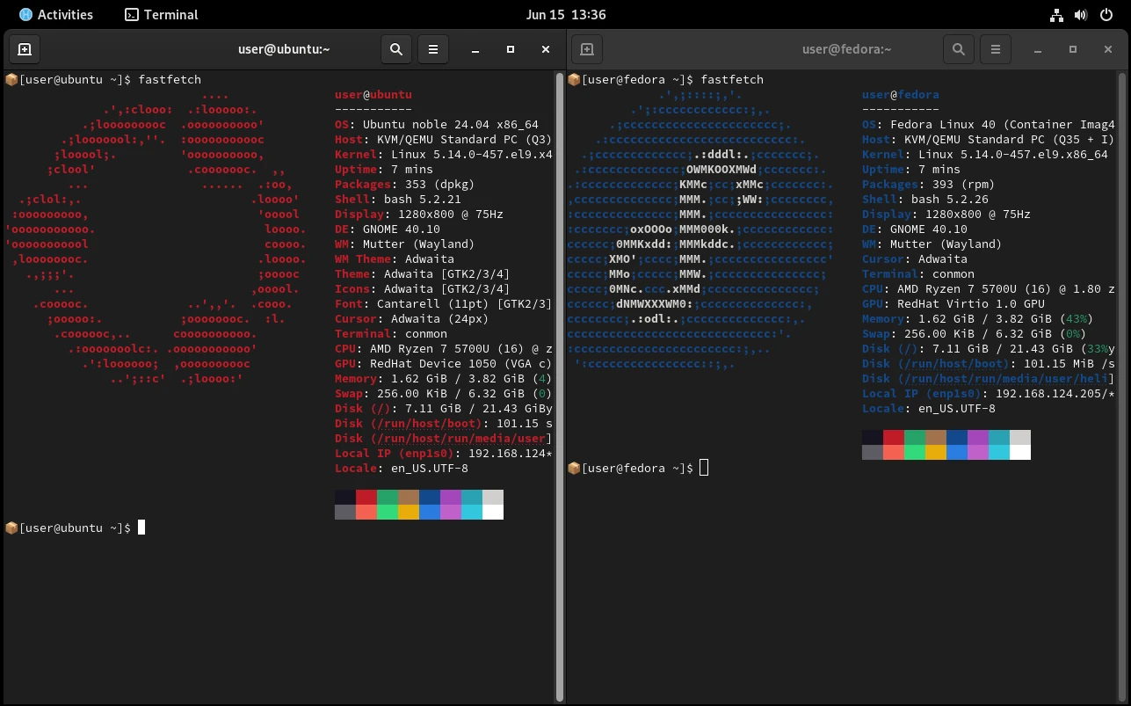Click the box emoji before the fedora fastfetch command
Image resolution: width=1131 pixels, height=706 pixels.
pyautogui.click(x=574, y=79)
